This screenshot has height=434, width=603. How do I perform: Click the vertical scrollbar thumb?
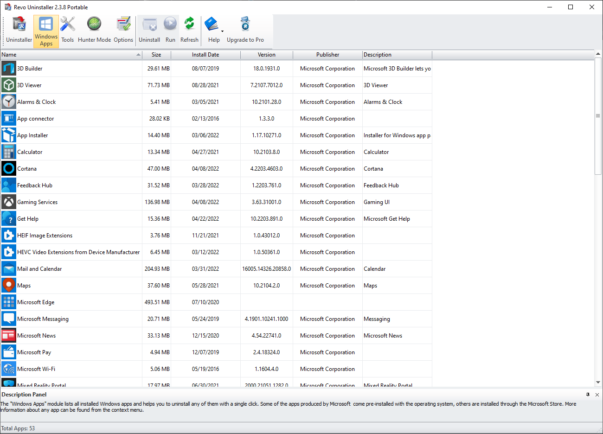[x=598, y=116]
